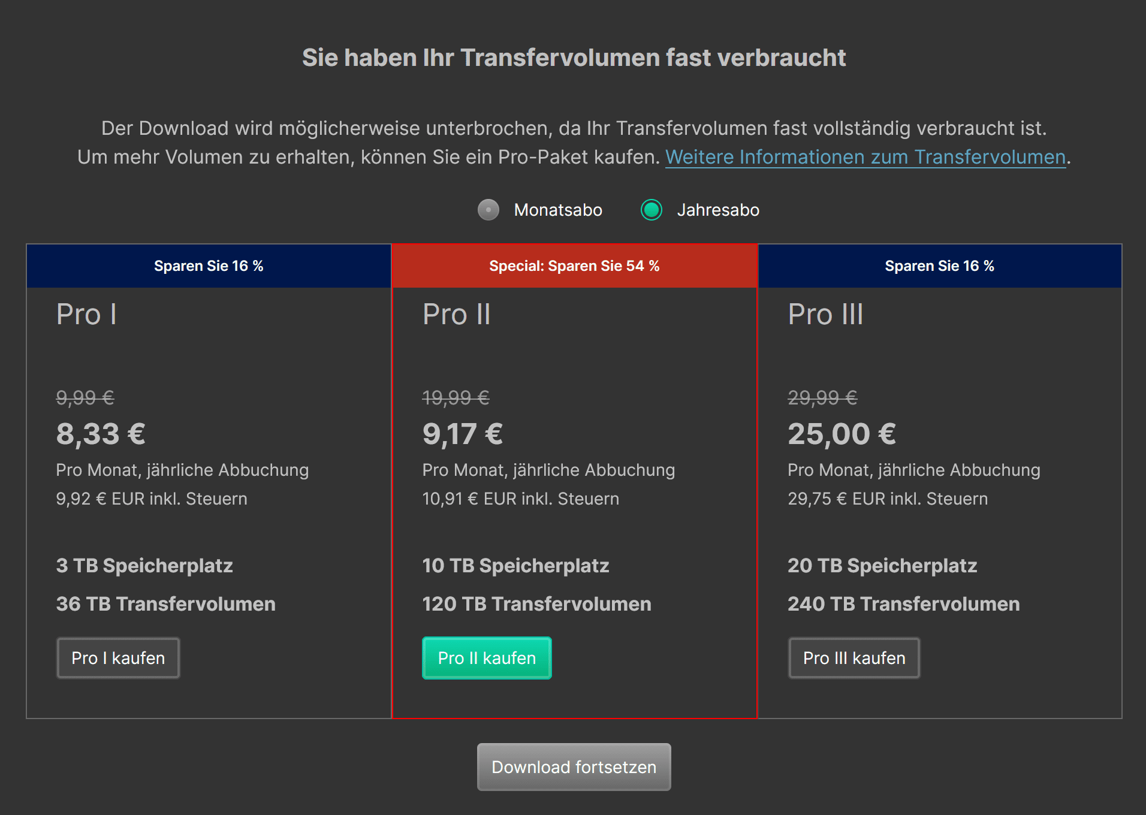1146x815 pixels.
Task: Click the red Special: Sparen Sie 54 % banner
Action: tap(574, 266)
